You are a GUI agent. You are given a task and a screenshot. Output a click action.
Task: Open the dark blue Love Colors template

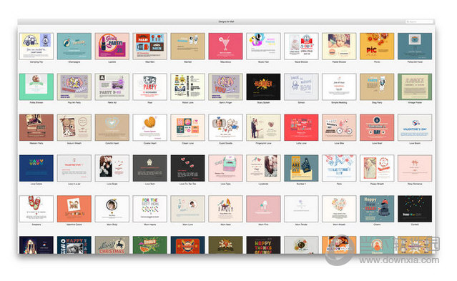pyautogui.click(x=36, y=168)
